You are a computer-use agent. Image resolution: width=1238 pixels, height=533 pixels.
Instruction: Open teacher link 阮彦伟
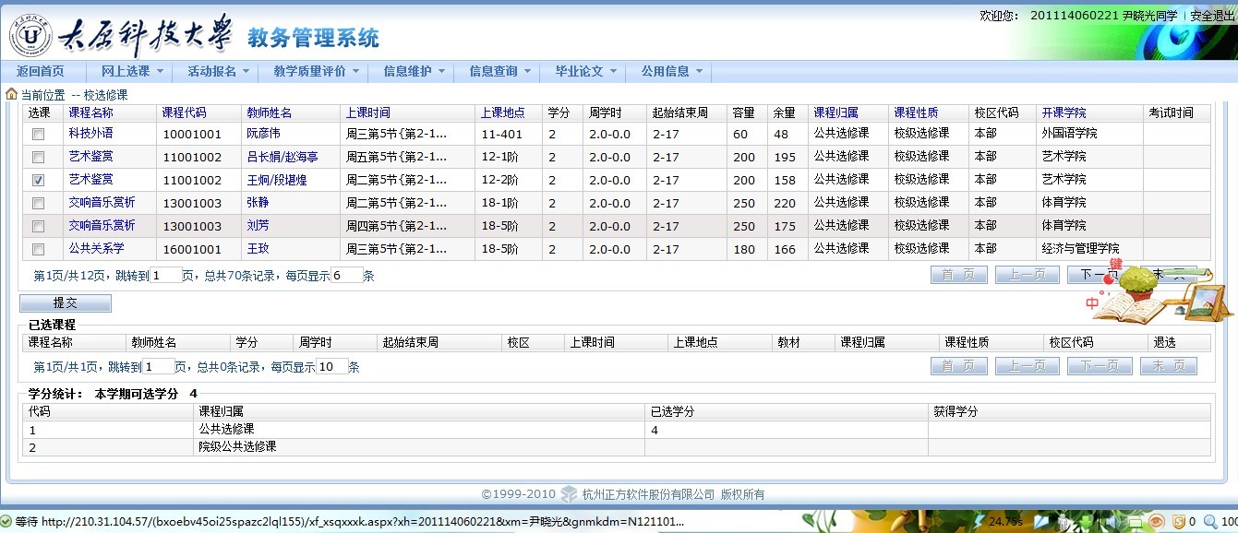tap(263, 134)
